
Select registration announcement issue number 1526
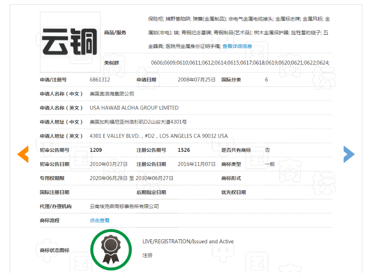coord(184,150)
